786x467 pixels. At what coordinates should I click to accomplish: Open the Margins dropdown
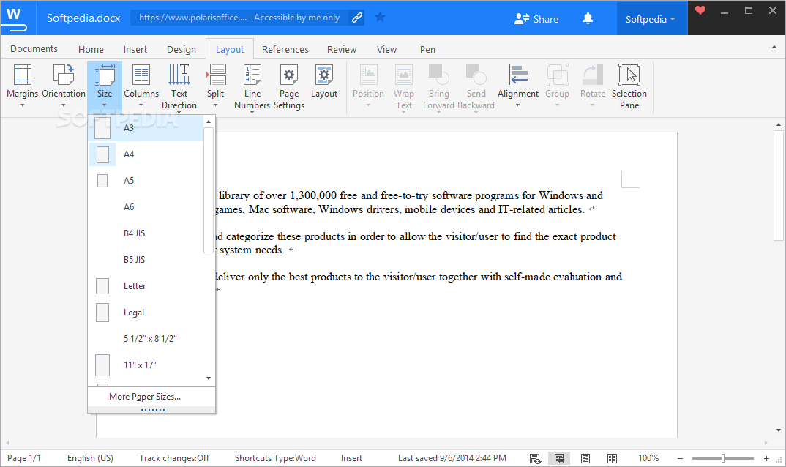(x=22, y=86)
